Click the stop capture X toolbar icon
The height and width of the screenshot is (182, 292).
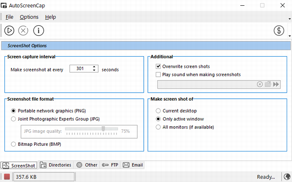23,31
